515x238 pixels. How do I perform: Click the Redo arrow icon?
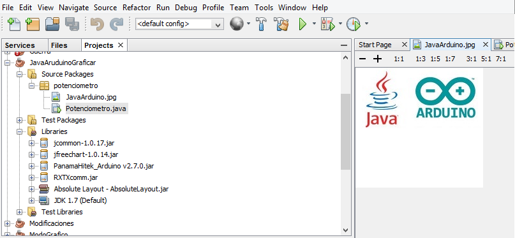116,24
